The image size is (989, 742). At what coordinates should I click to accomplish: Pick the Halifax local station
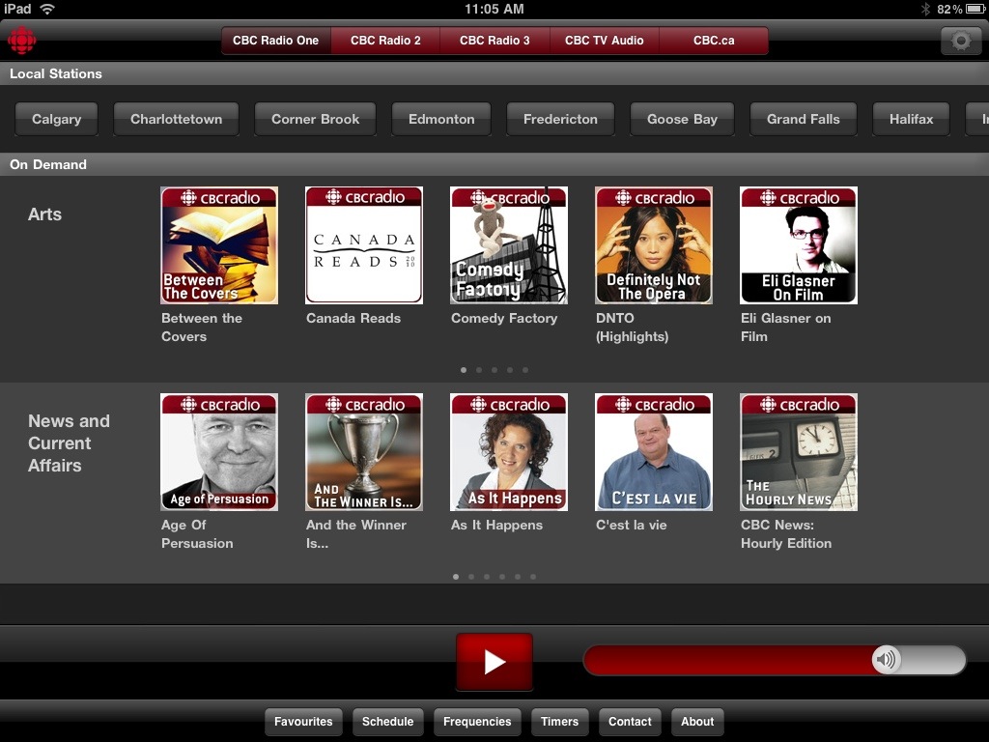pyautogui.click(x=912, y=119)
